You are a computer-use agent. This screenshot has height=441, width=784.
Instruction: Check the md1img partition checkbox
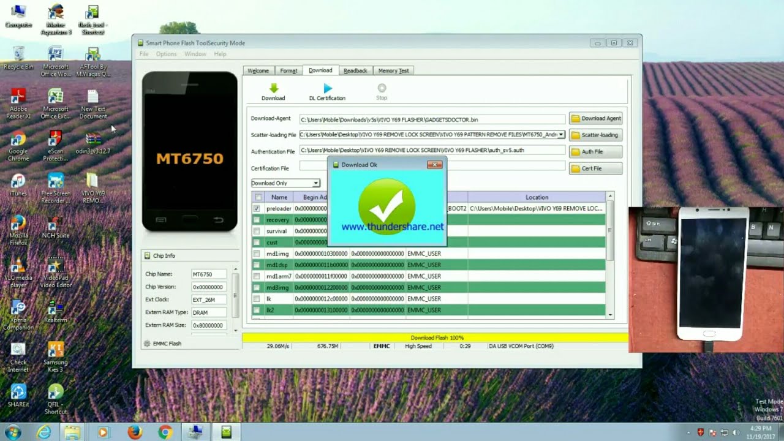click(x=257, y=254)
